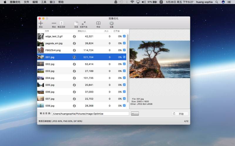The height and width of the screenshot is (146, 235).
Task: Open the Apple menu
Action: click(5, 2)
